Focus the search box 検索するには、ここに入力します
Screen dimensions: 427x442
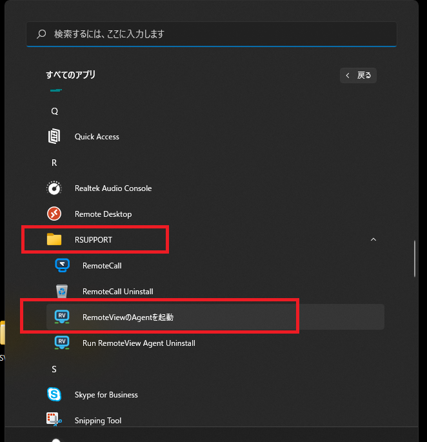212,34
